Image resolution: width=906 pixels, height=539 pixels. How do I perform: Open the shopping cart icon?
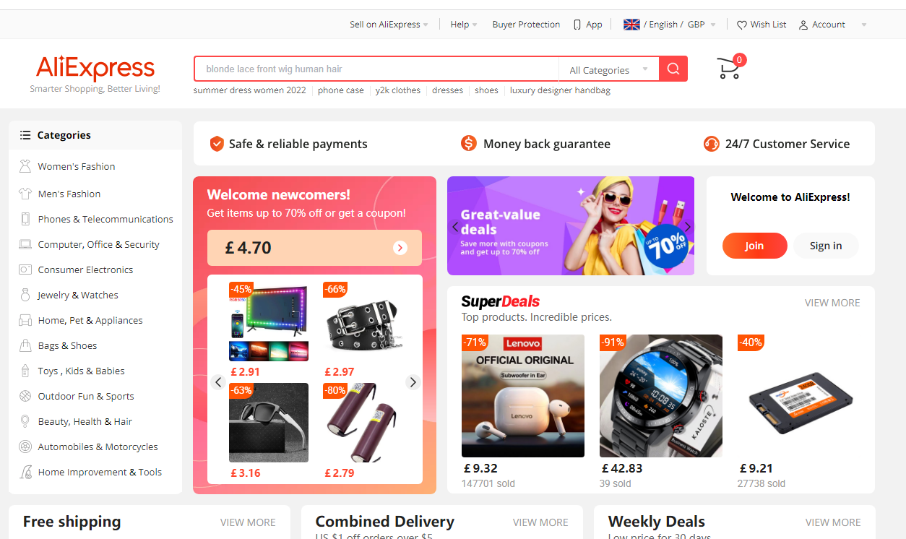(x=728, y=68)
